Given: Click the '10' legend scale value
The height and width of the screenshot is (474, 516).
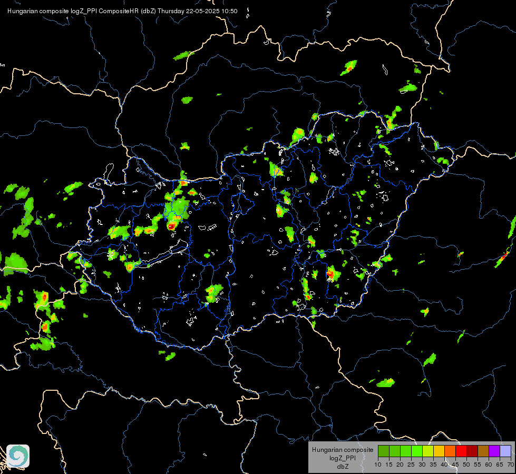Looking at the screenshot, I should pos(378,465).
